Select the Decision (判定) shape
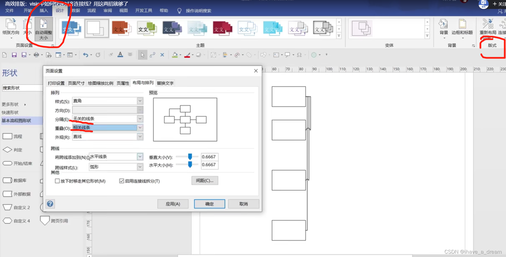 [12, 150]
